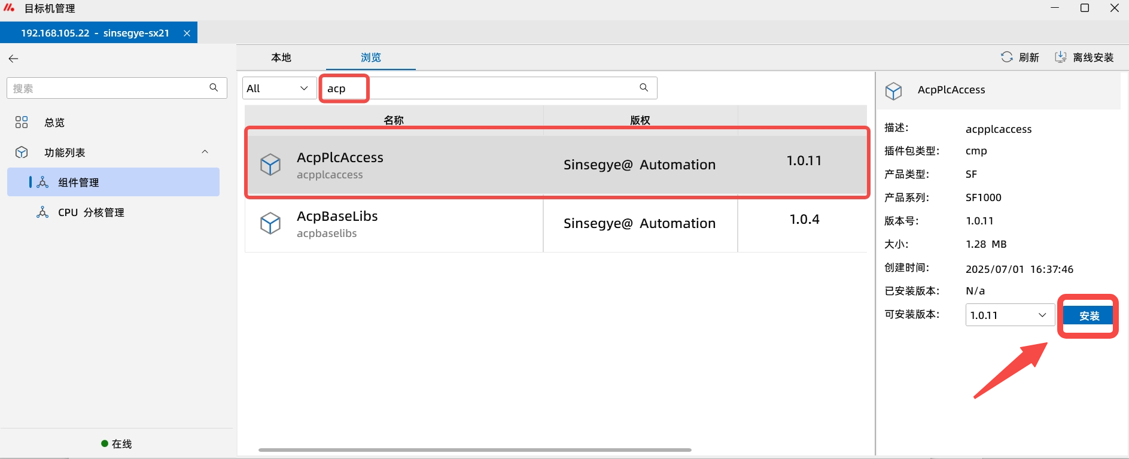Image resolution: width=1129 pixels, height=459 pixels.
Task: Close the 192.168.105.22 connection tab
Action: tap(187, 34)
